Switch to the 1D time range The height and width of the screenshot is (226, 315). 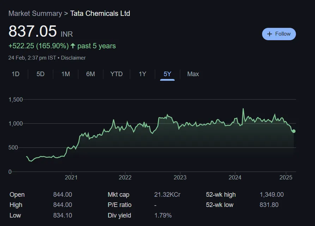(x=16, y=74)
